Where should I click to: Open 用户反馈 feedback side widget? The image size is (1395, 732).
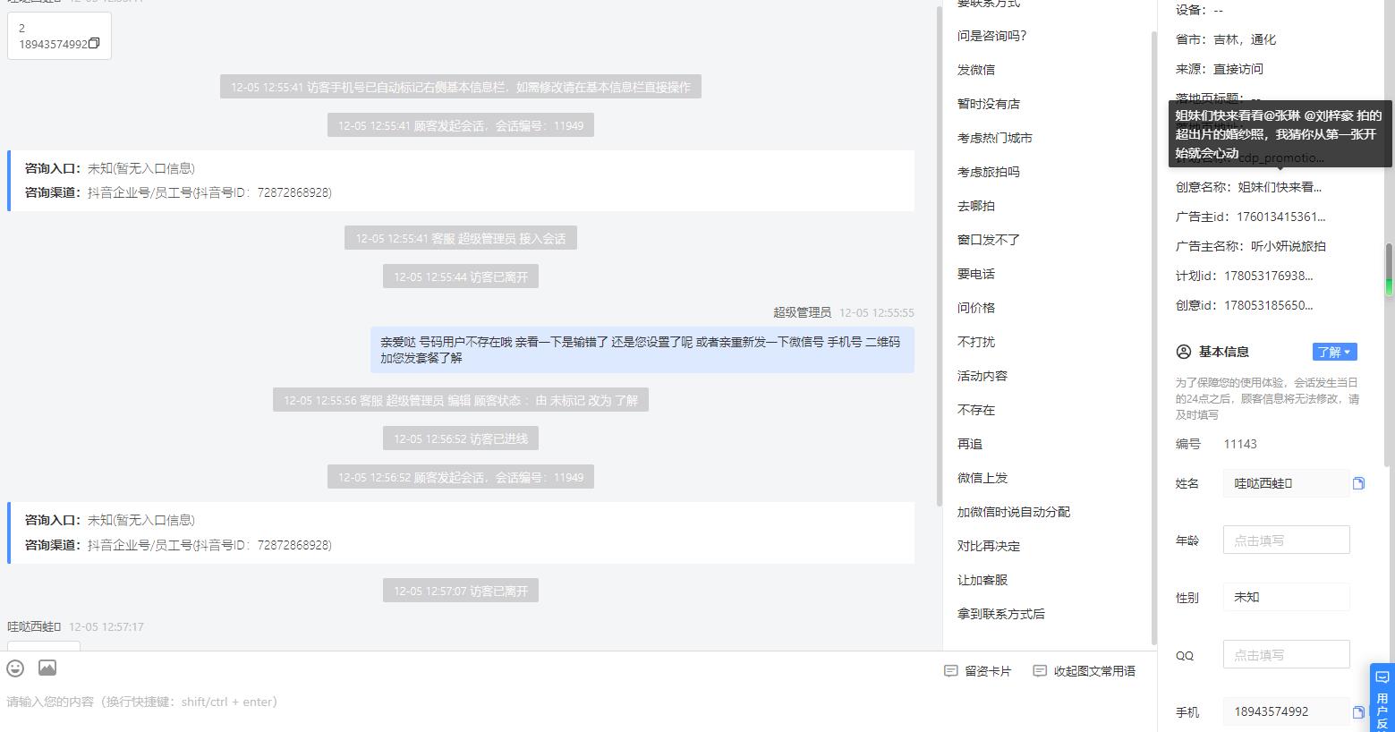[1382, 697]
